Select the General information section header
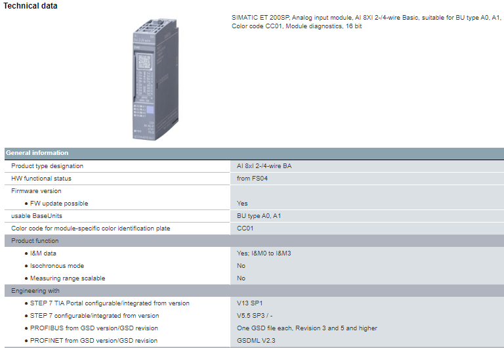 point(37,153)
